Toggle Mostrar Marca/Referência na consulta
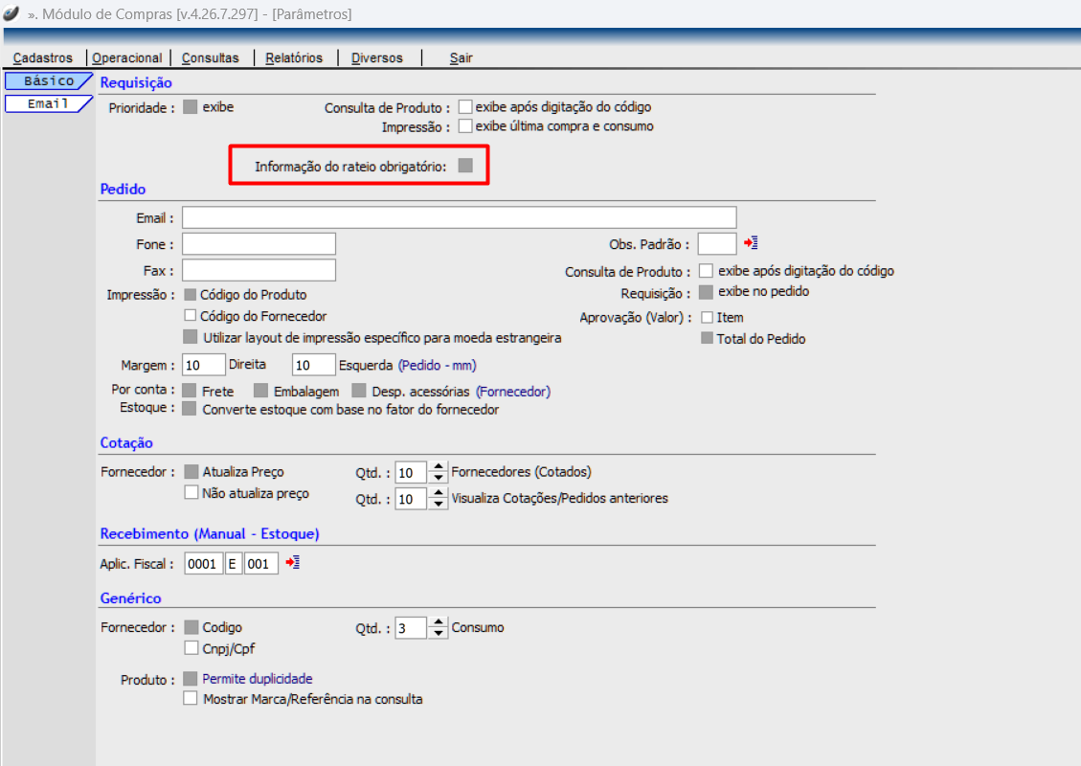This screenshot has width=1081, height=766. pos(190,699)
